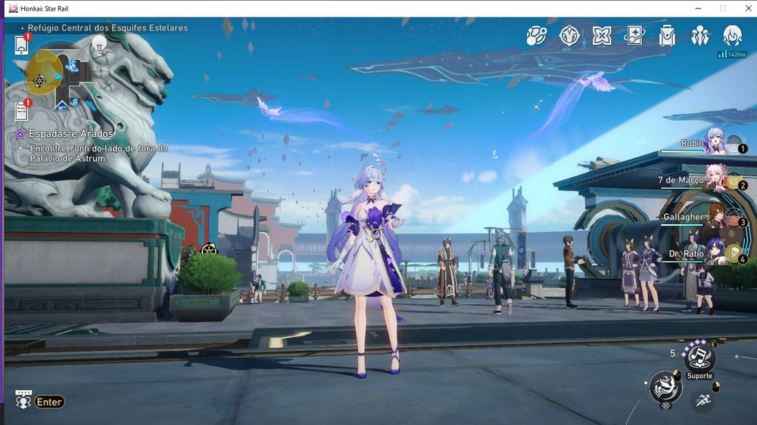Click the white lightbulb marker beside the minimap
757x425 pixels.
point(99,45)
